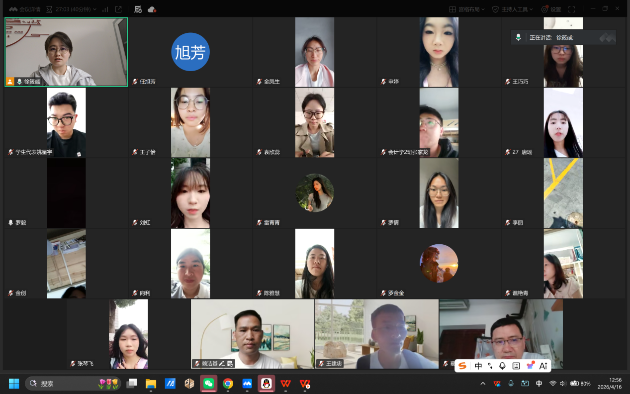Click the pop-out share window icon
The width and height of the screenshot is (630, 394).
(118, 9)
